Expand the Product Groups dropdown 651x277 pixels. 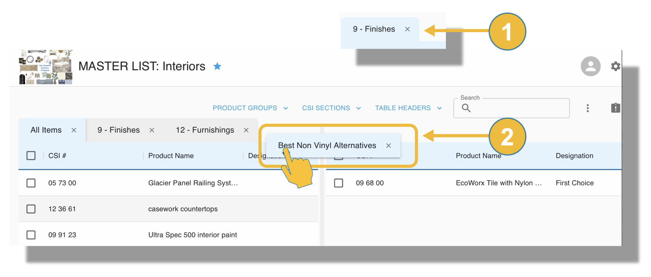tap(250, 108)
